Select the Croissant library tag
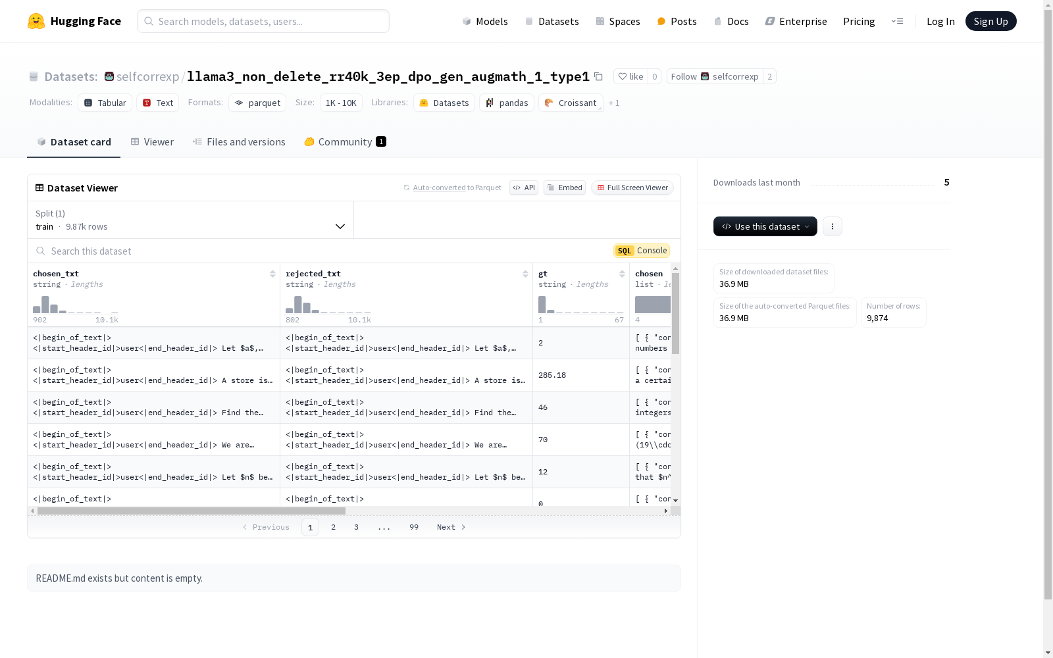This screenshot has width=1053, height=658. [571, 103]
